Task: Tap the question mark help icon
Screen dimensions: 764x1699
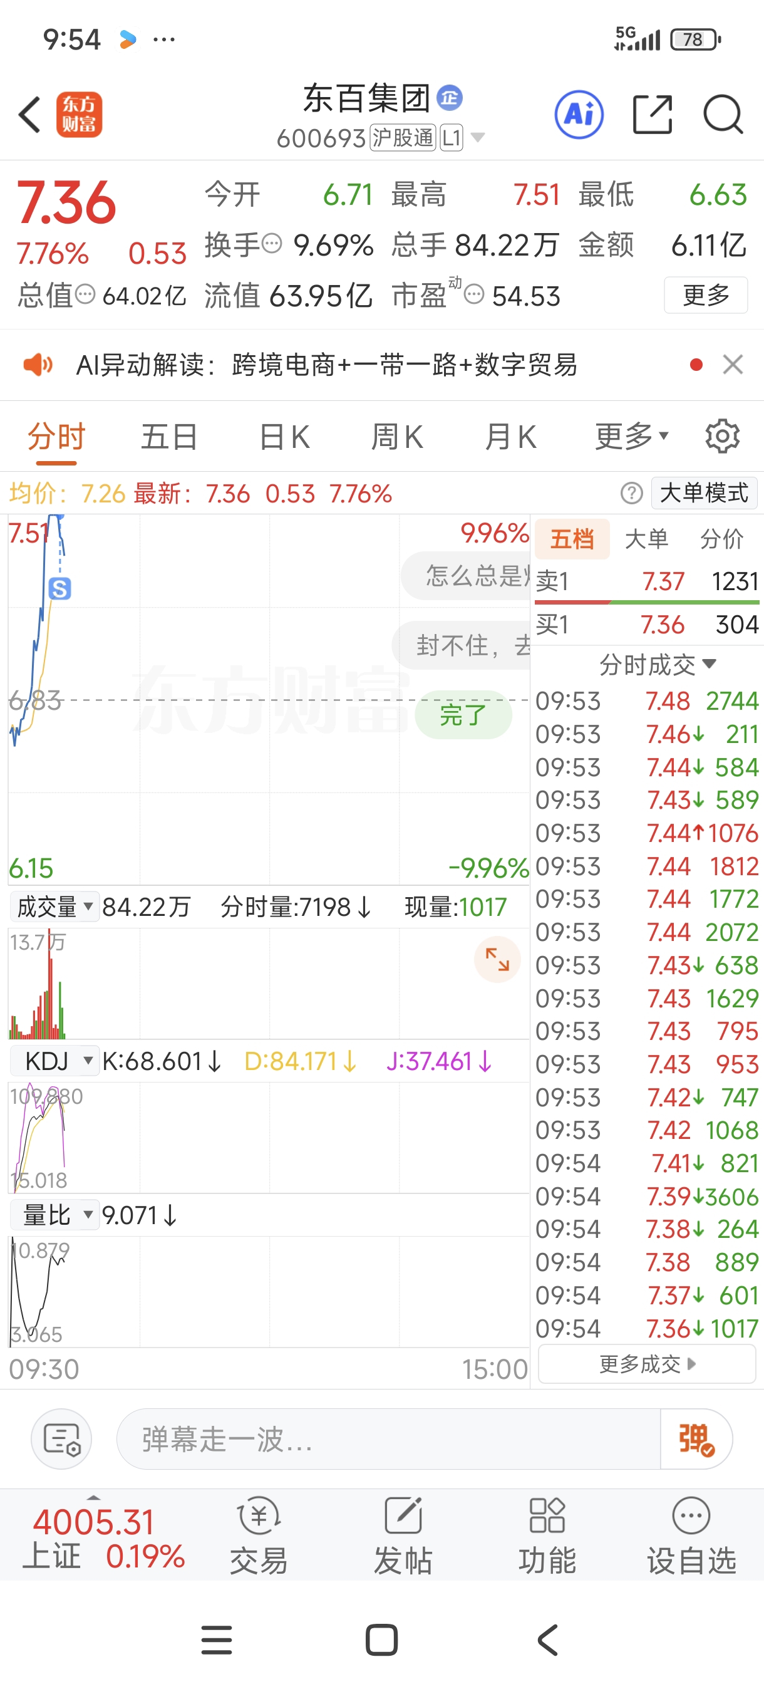Action: (x=631, y=492)
